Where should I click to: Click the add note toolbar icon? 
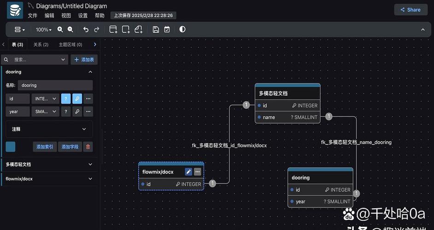click(x=139, y=29)
